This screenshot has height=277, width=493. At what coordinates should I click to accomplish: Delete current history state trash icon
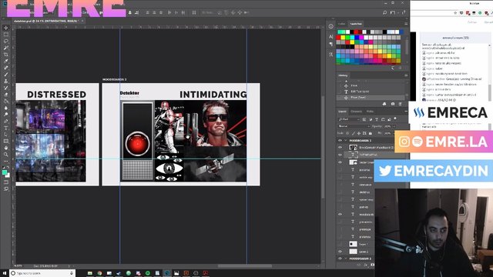(x=401, y=104)
